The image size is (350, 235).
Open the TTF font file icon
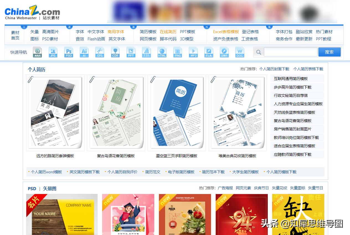click(x=146, y=52)
